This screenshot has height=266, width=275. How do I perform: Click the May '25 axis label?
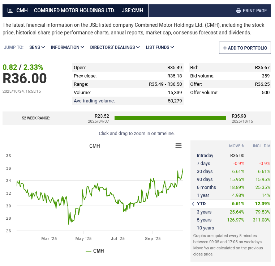coord(83,238)
